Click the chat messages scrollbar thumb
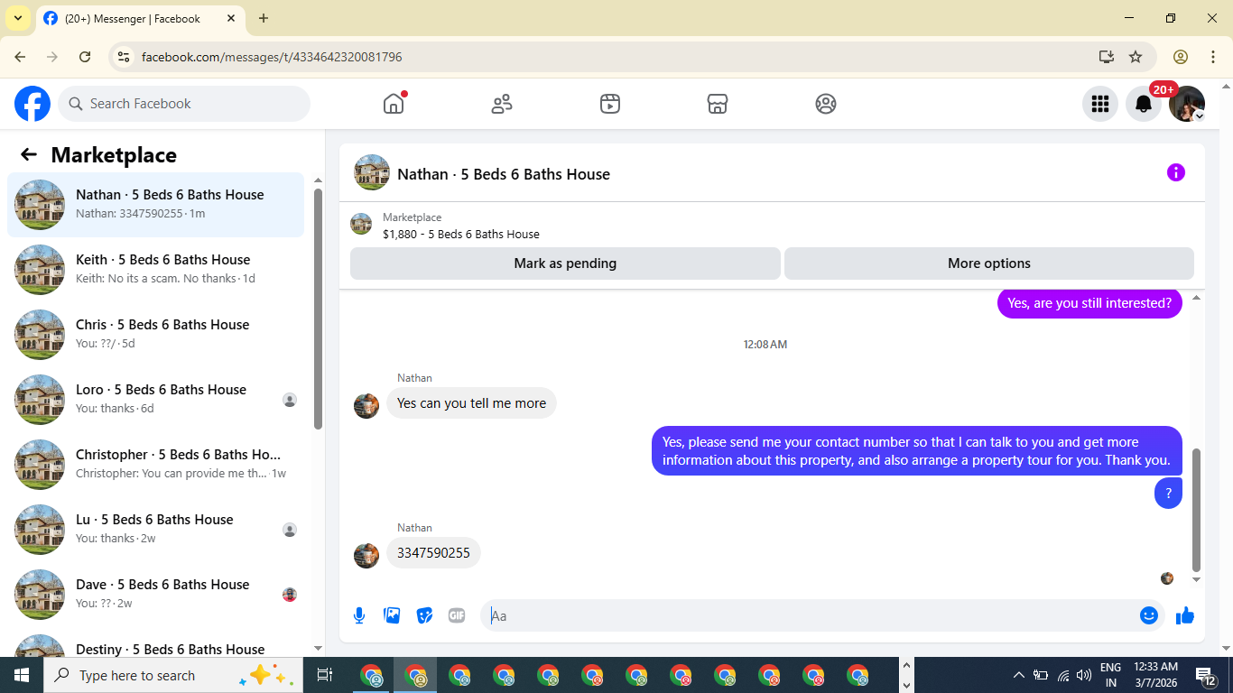 pos(1197,510)
